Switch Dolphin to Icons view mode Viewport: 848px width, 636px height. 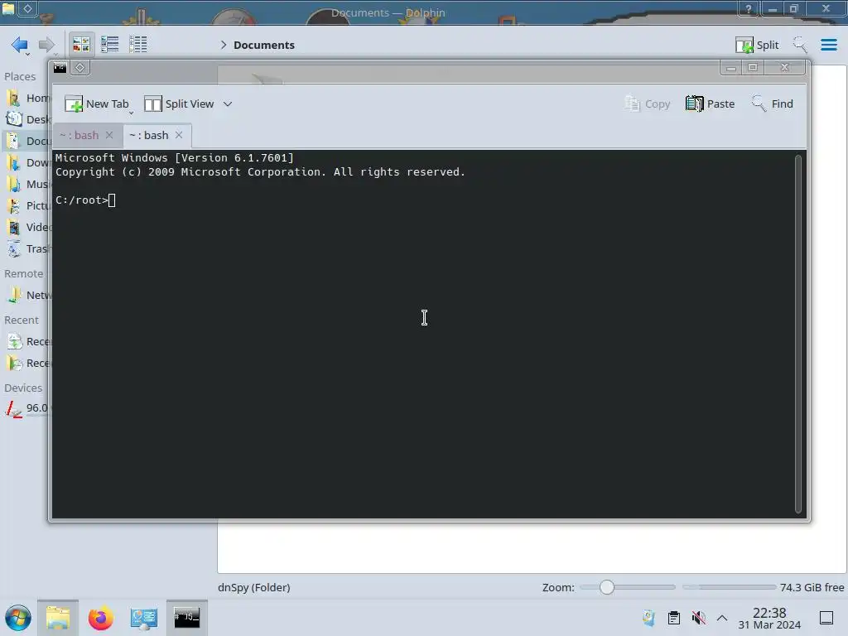81,45
